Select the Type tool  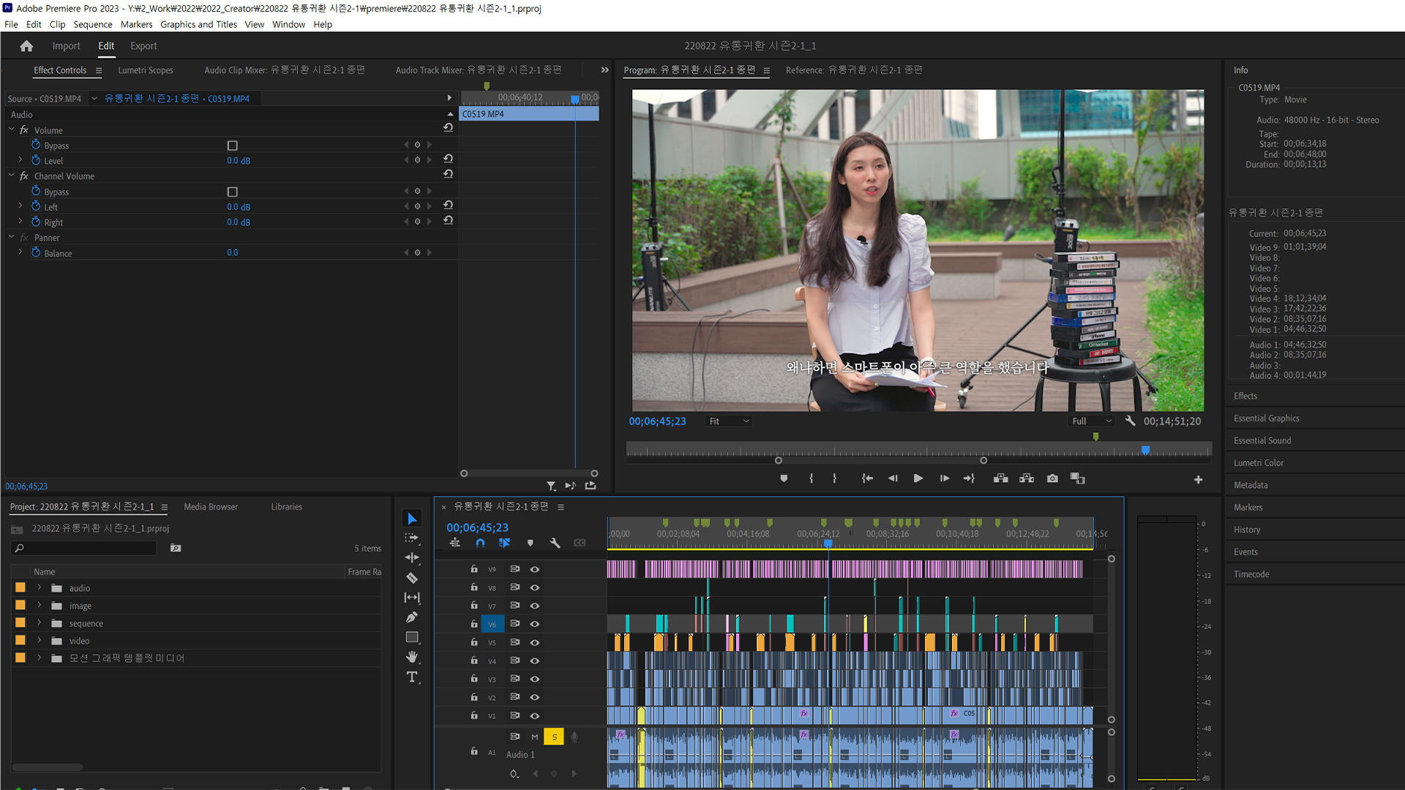[412, 677]
